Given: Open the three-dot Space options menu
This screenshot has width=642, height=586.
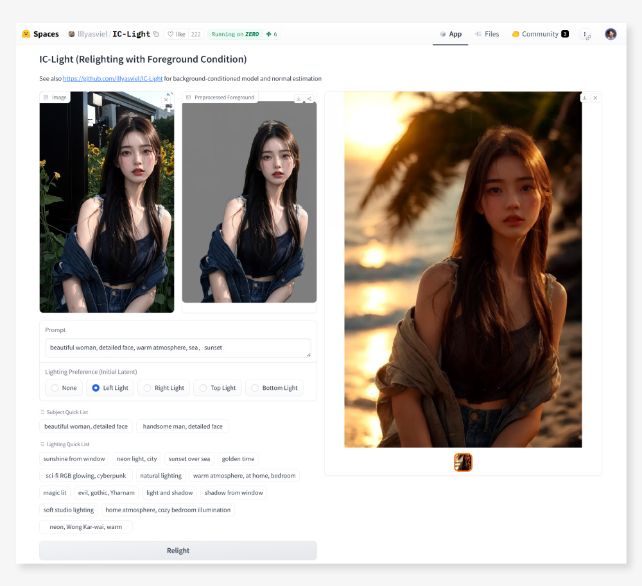Looking at the screenshot, I should point(585,35).
